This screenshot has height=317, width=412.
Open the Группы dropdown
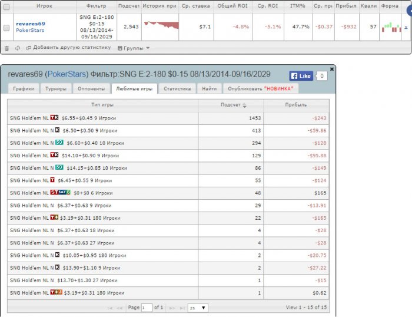coord(134,48)
